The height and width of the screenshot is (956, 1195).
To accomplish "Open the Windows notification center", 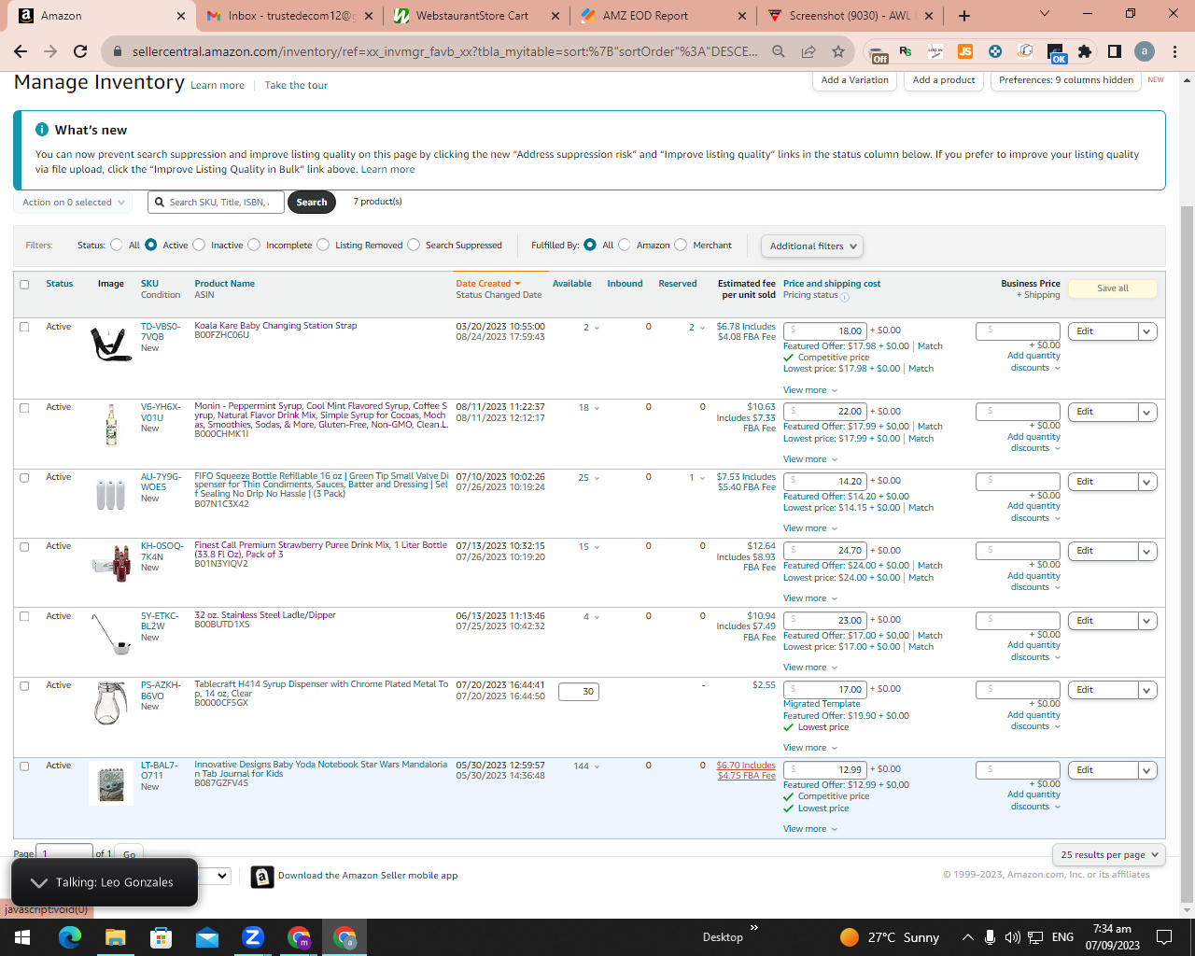I will [1164, 937].
